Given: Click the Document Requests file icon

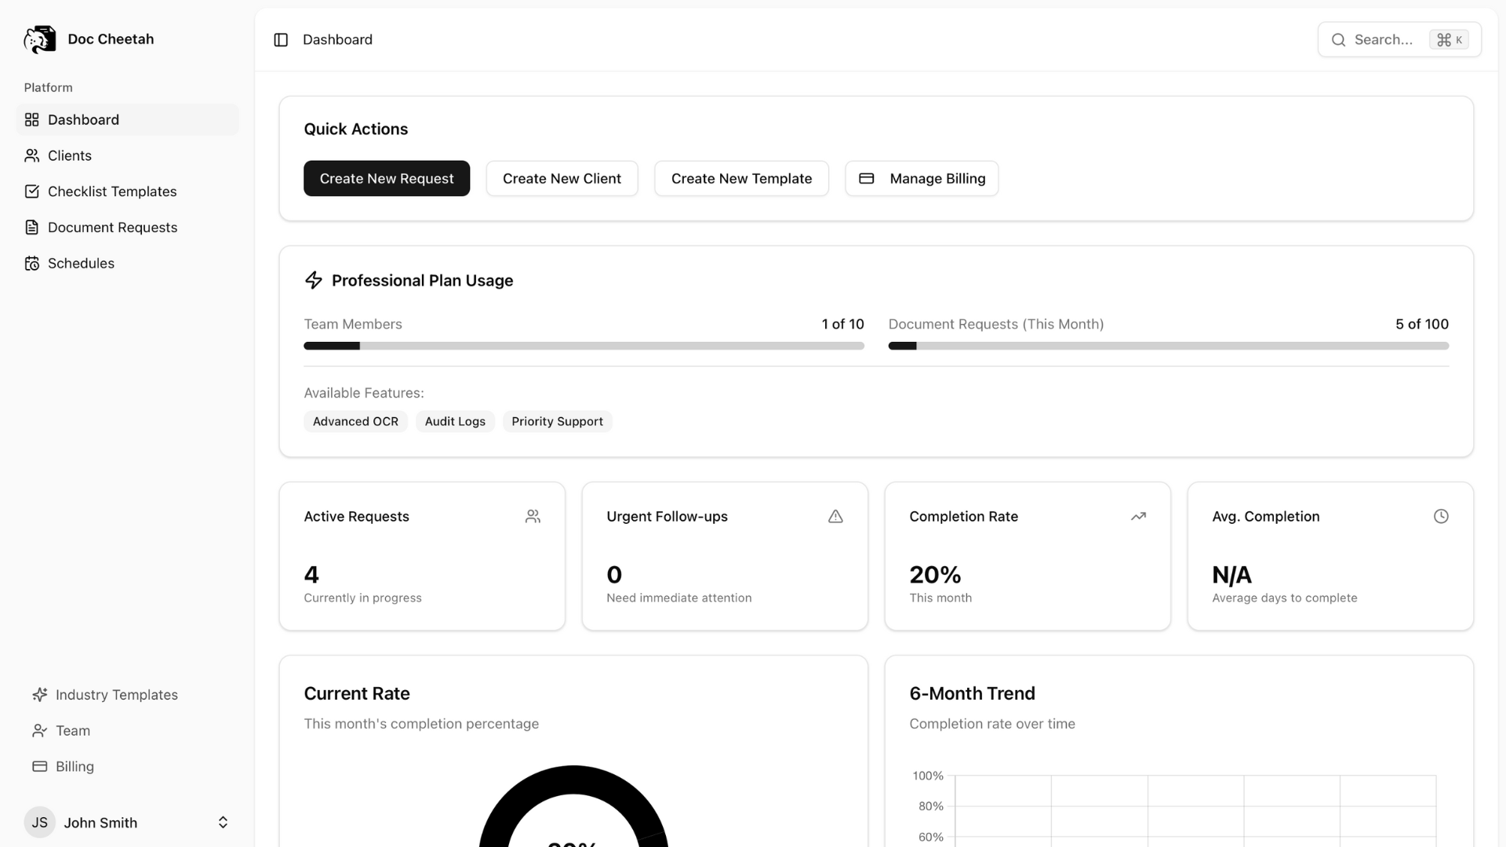Looking at the screenshot, I should [x=31, y=227].
